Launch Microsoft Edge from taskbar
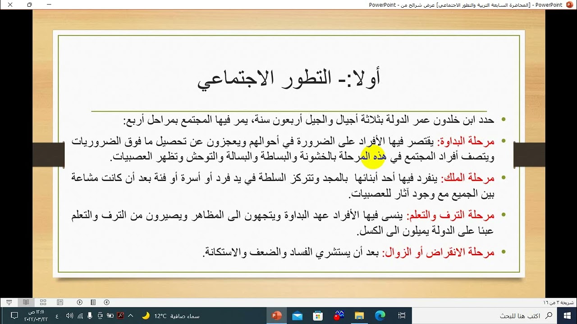Viewport: 577px width, 324px height. pyautogui.click(x=380, y=316)
